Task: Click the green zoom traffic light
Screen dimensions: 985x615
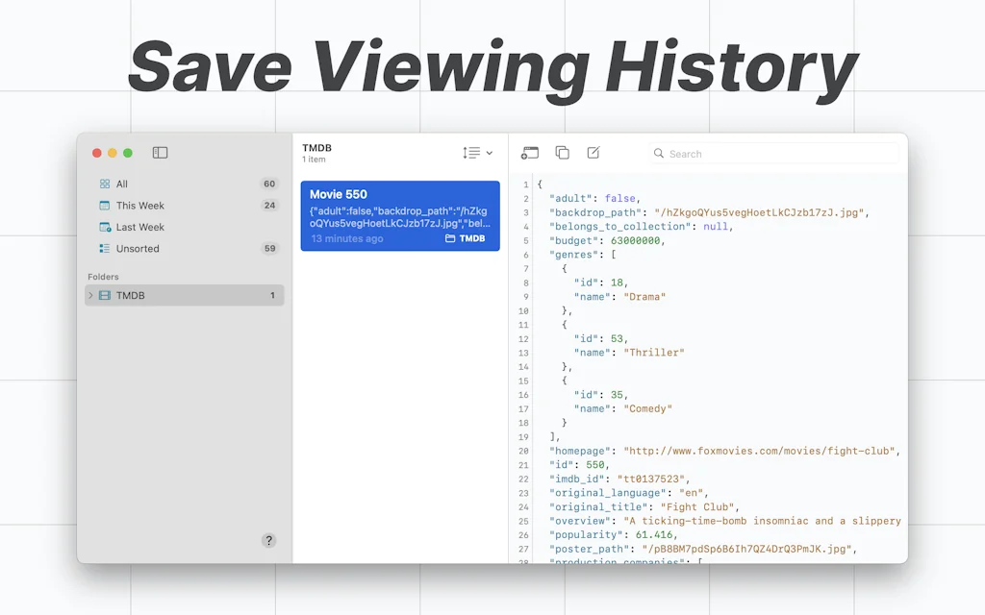Action: point(127,152)
